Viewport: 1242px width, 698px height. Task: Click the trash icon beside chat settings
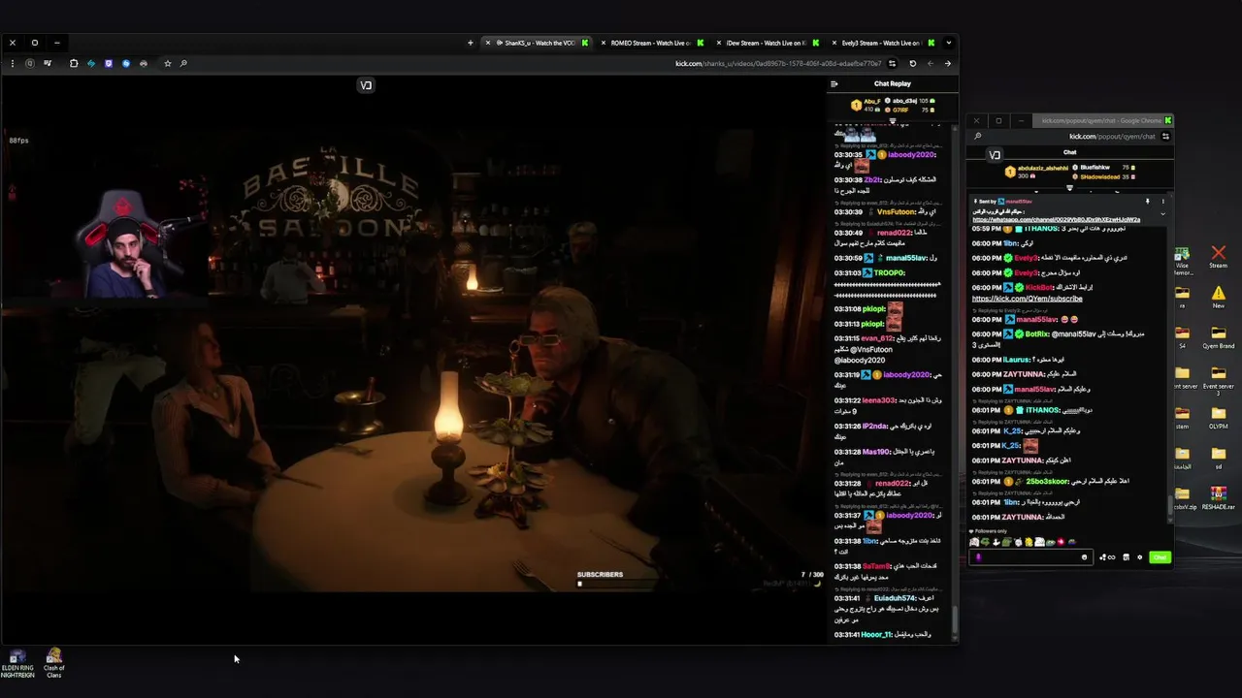tap(1126, 557)
